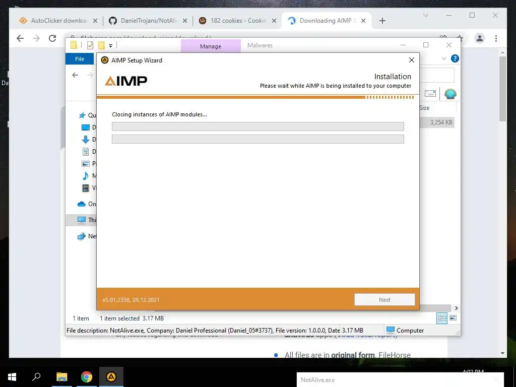Viewport: 516px width, 387px height.
Task: Select the Pictures icon in navigation pane
Action: point(86,164)
